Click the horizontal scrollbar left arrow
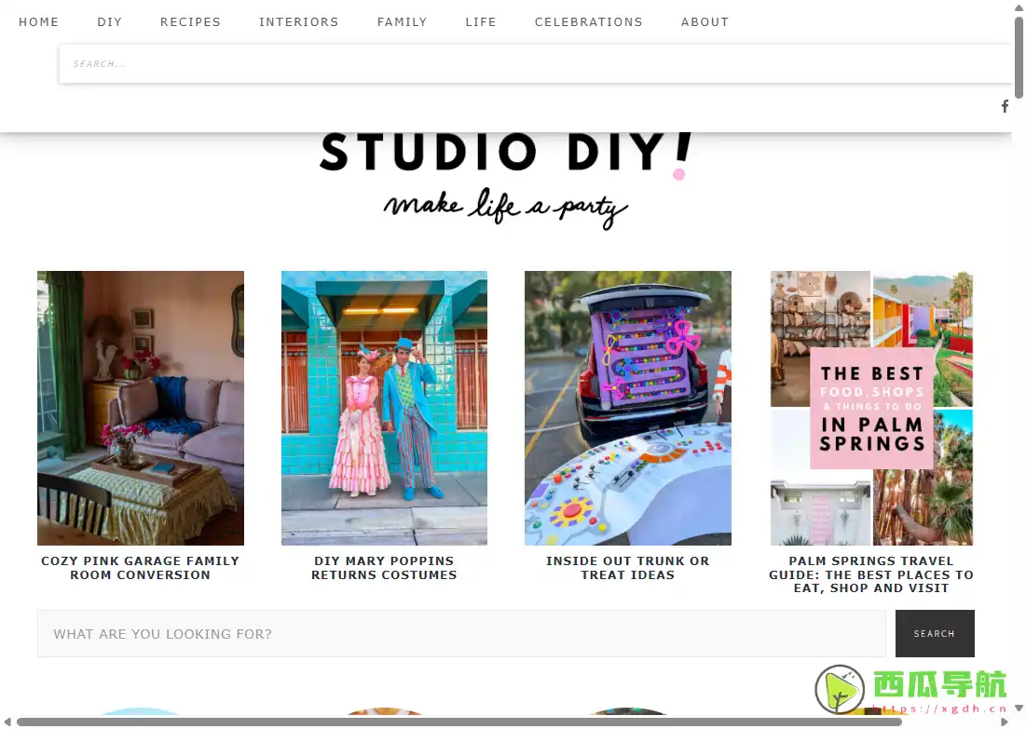 point(8,722)
